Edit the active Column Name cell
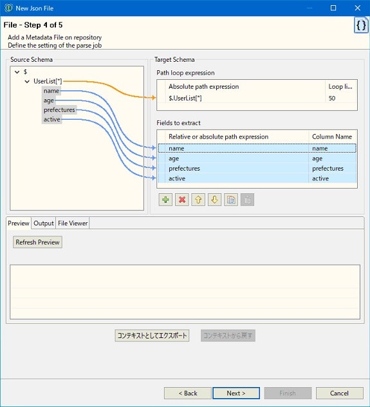The width and height of the screenshot is (370, 407). pyautogui.click(x=333, y=178)
